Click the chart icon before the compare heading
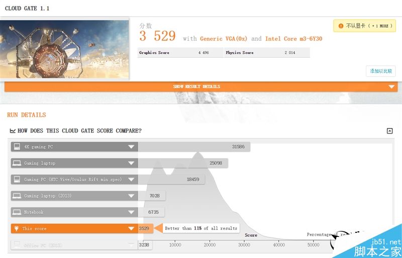Screen dimensions: 402x258 click(x=13, y=131)
